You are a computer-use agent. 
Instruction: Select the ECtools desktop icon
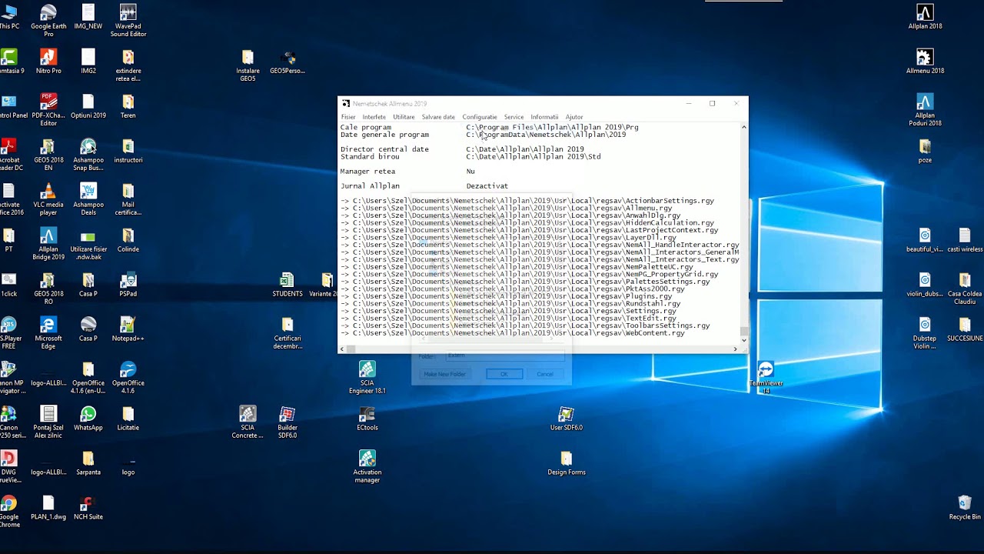(x=367, y=419)
